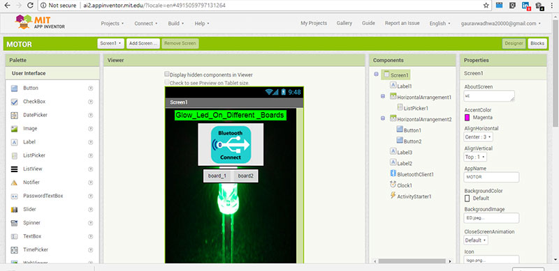Go back in browser
Viewport: 559px width, 271px height.
tap(8, 6)
